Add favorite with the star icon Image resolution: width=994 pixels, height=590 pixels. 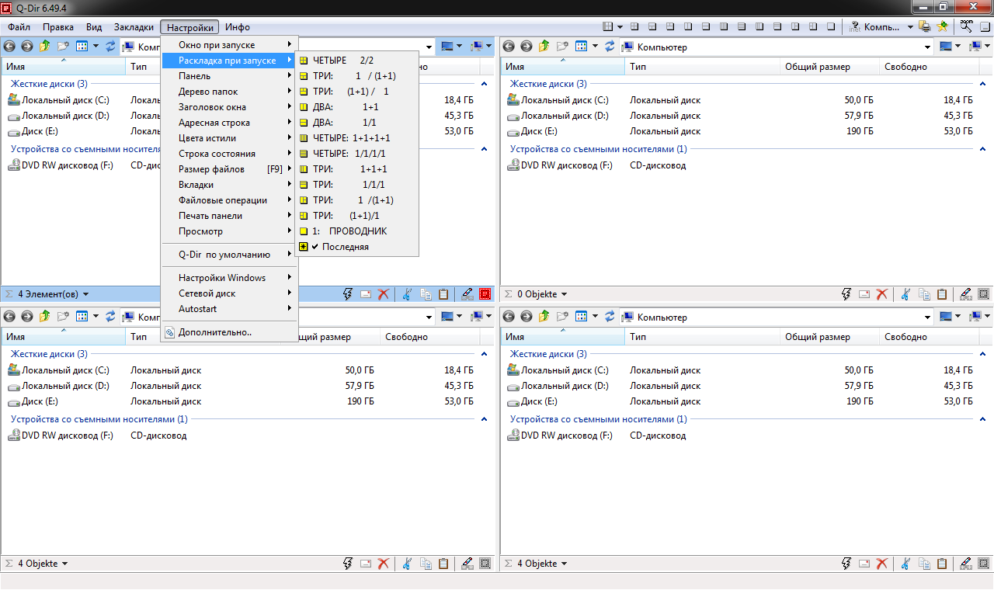pyautogui.click(x=943, y=26)
